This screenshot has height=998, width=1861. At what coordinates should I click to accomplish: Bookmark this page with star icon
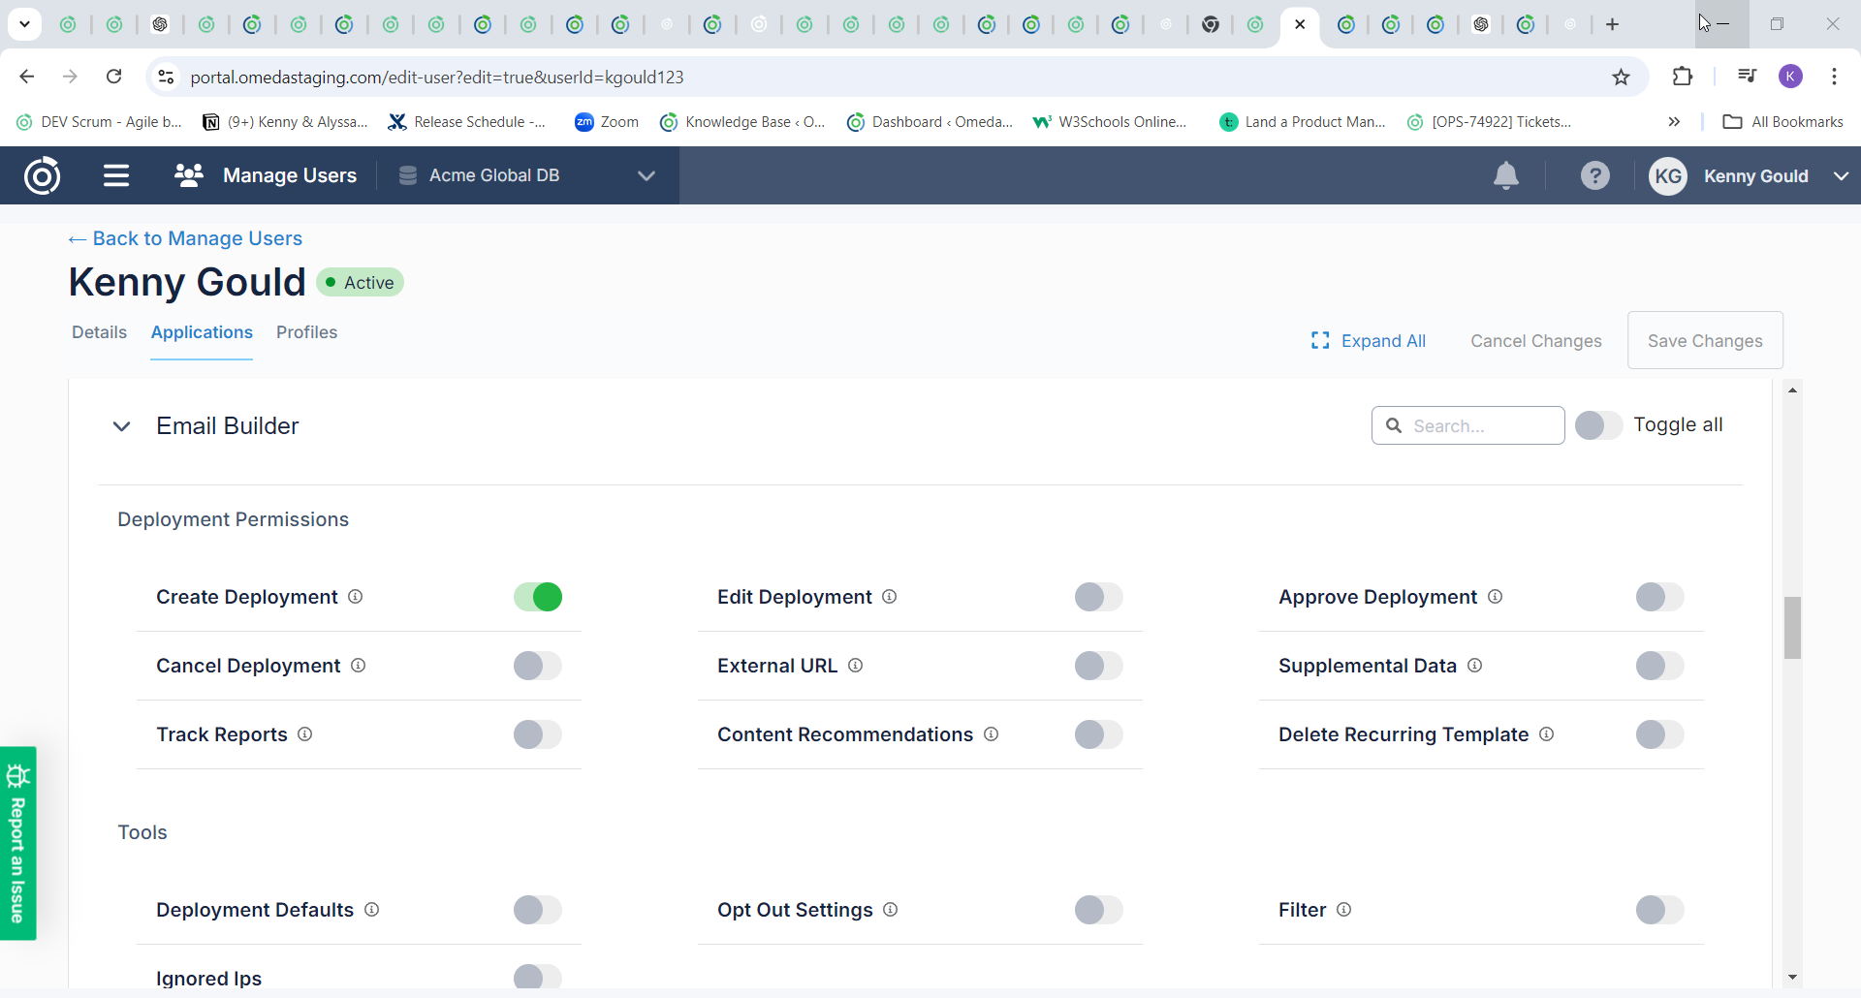(x=1621, y=77)
